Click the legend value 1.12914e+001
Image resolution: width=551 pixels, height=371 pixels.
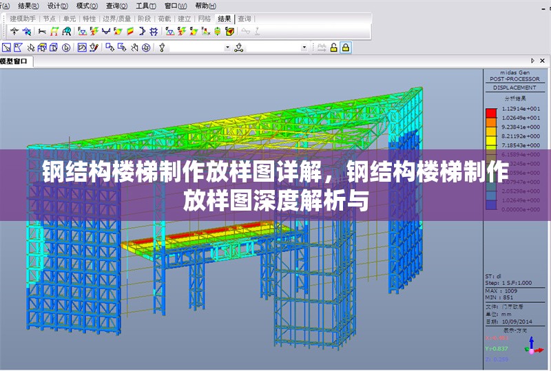(x=521, y=109)
